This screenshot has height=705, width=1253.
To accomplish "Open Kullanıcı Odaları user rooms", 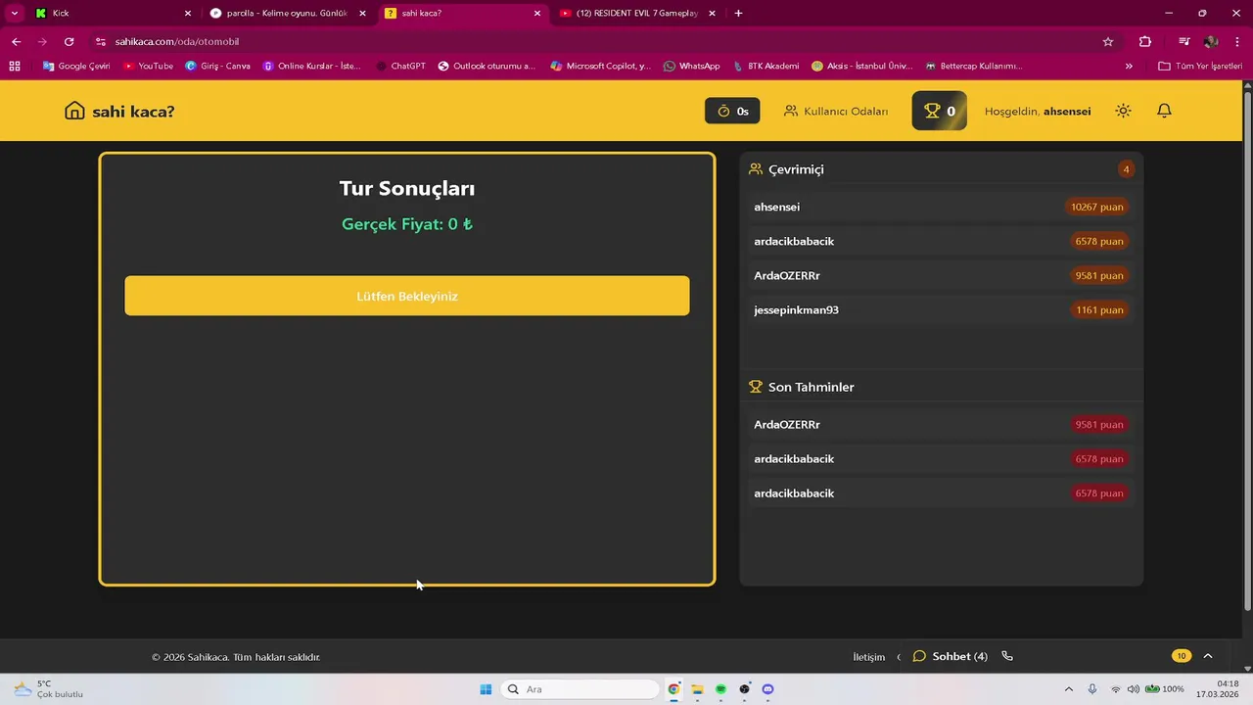I will pos(836,111).
